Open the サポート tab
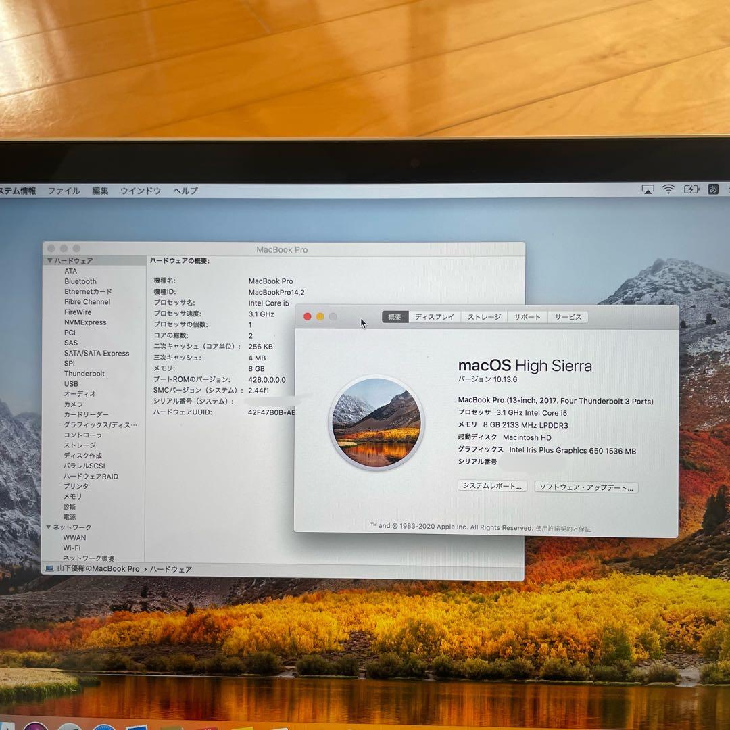The image size is (730, 730). click(x=527, y=316)
